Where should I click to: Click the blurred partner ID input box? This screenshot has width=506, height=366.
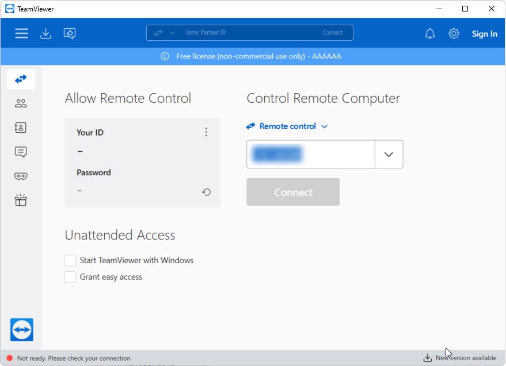311,155
